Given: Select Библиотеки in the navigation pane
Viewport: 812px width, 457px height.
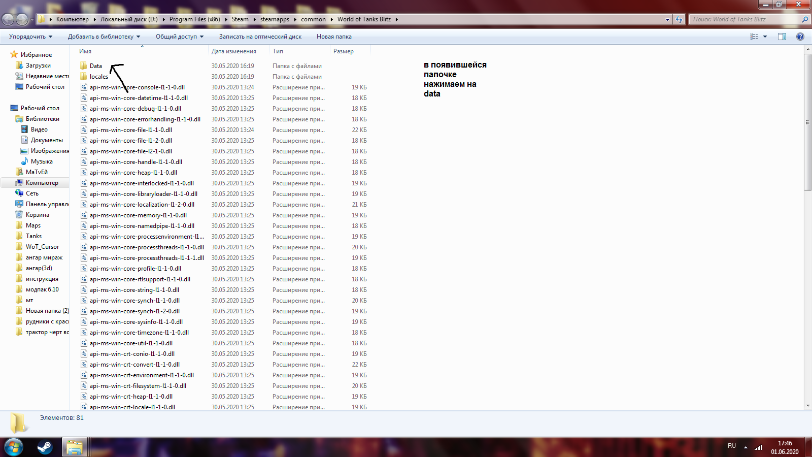Looking at the screenshot, I should 43,119.
